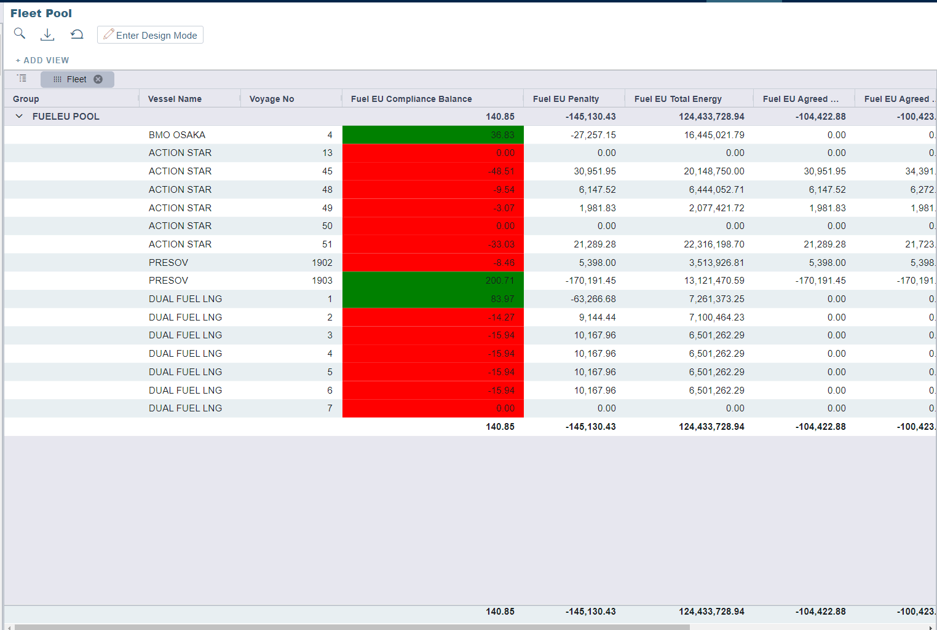
Task: Click red compliance cell -14.27
Action: 433,317
